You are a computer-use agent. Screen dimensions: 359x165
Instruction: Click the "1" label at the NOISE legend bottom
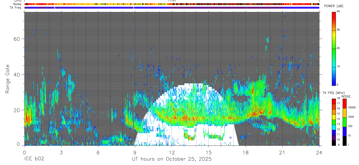coord(348,145)
